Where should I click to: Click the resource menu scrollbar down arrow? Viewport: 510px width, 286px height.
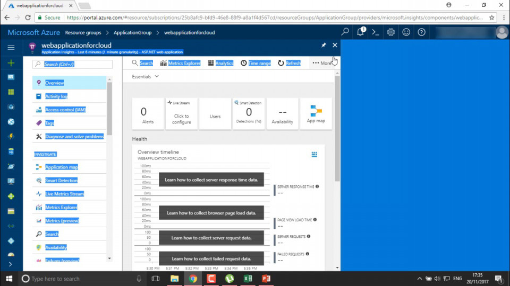[109, 258]
